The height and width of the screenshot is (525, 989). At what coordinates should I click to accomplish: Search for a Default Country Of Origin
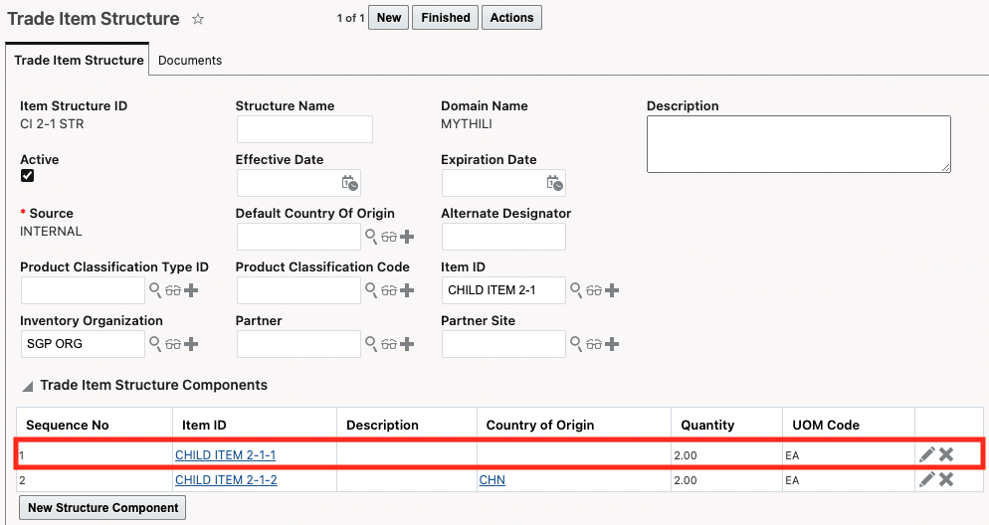(370, 237)
